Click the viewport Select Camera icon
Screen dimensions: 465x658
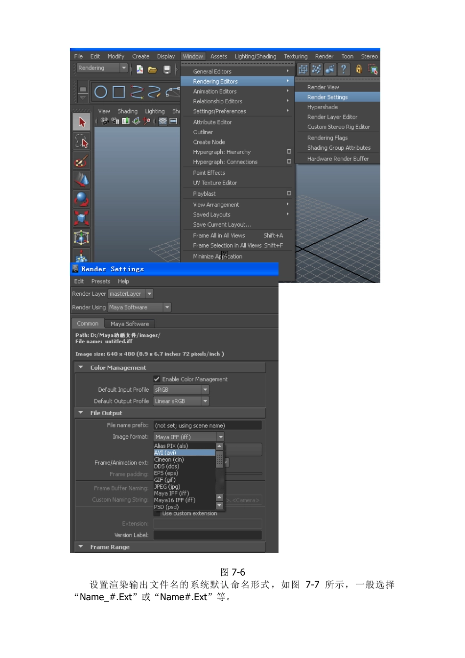pyautogui.click(x=104, y=121)
